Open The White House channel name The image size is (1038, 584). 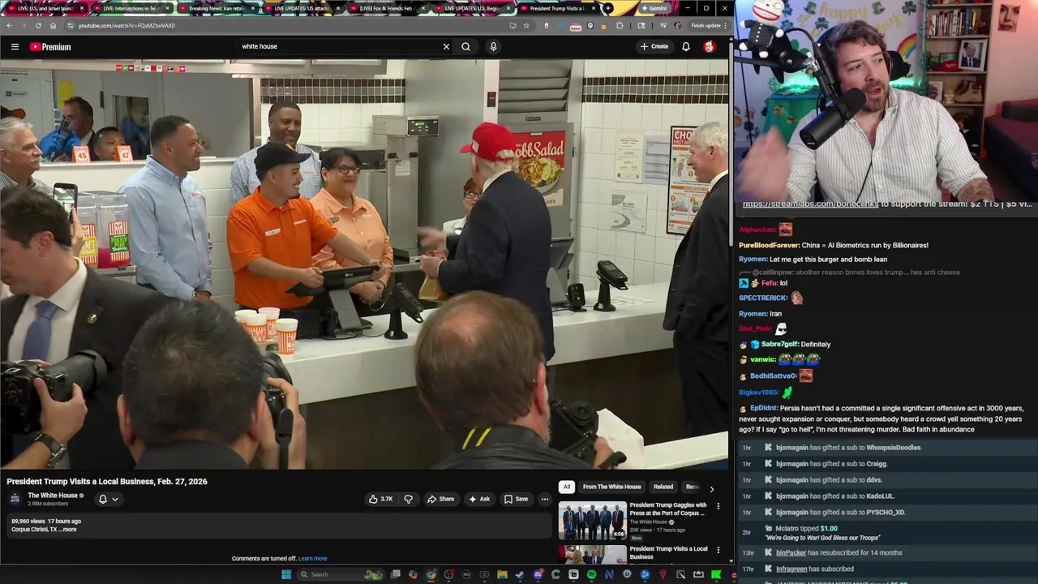tap(53, 496)
